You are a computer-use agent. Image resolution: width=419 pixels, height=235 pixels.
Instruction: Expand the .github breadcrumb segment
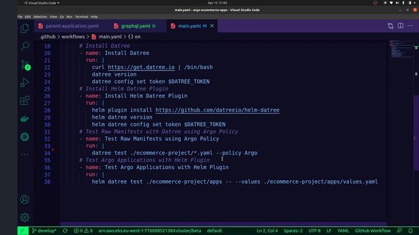[48, 37]
